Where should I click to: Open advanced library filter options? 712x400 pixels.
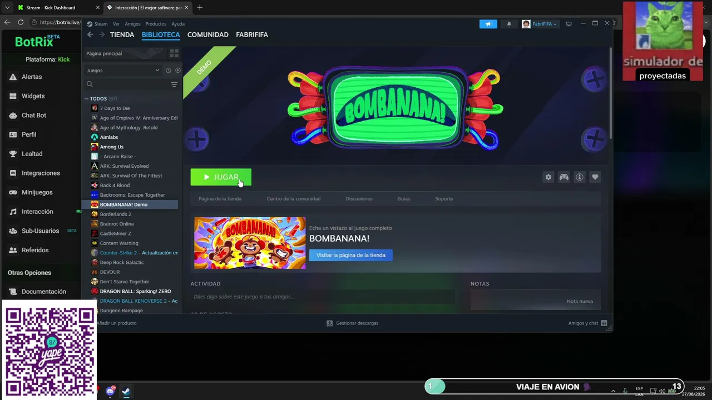pos(174,84)
